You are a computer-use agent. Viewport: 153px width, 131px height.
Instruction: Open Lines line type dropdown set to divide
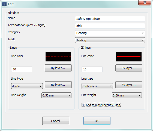coord(27,86)
